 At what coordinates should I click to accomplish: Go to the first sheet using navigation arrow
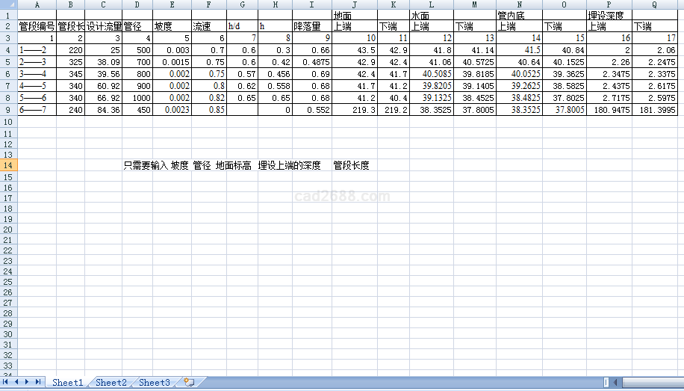[7, 382]
